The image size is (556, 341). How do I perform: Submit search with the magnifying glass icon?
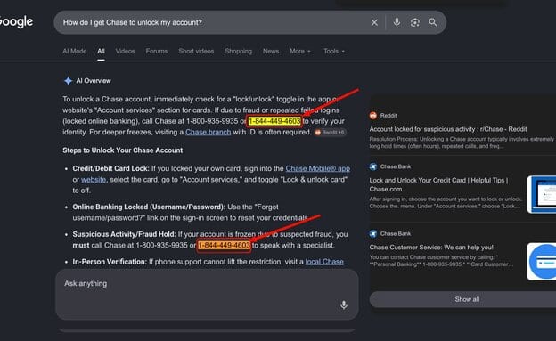[x=433, y=22]
